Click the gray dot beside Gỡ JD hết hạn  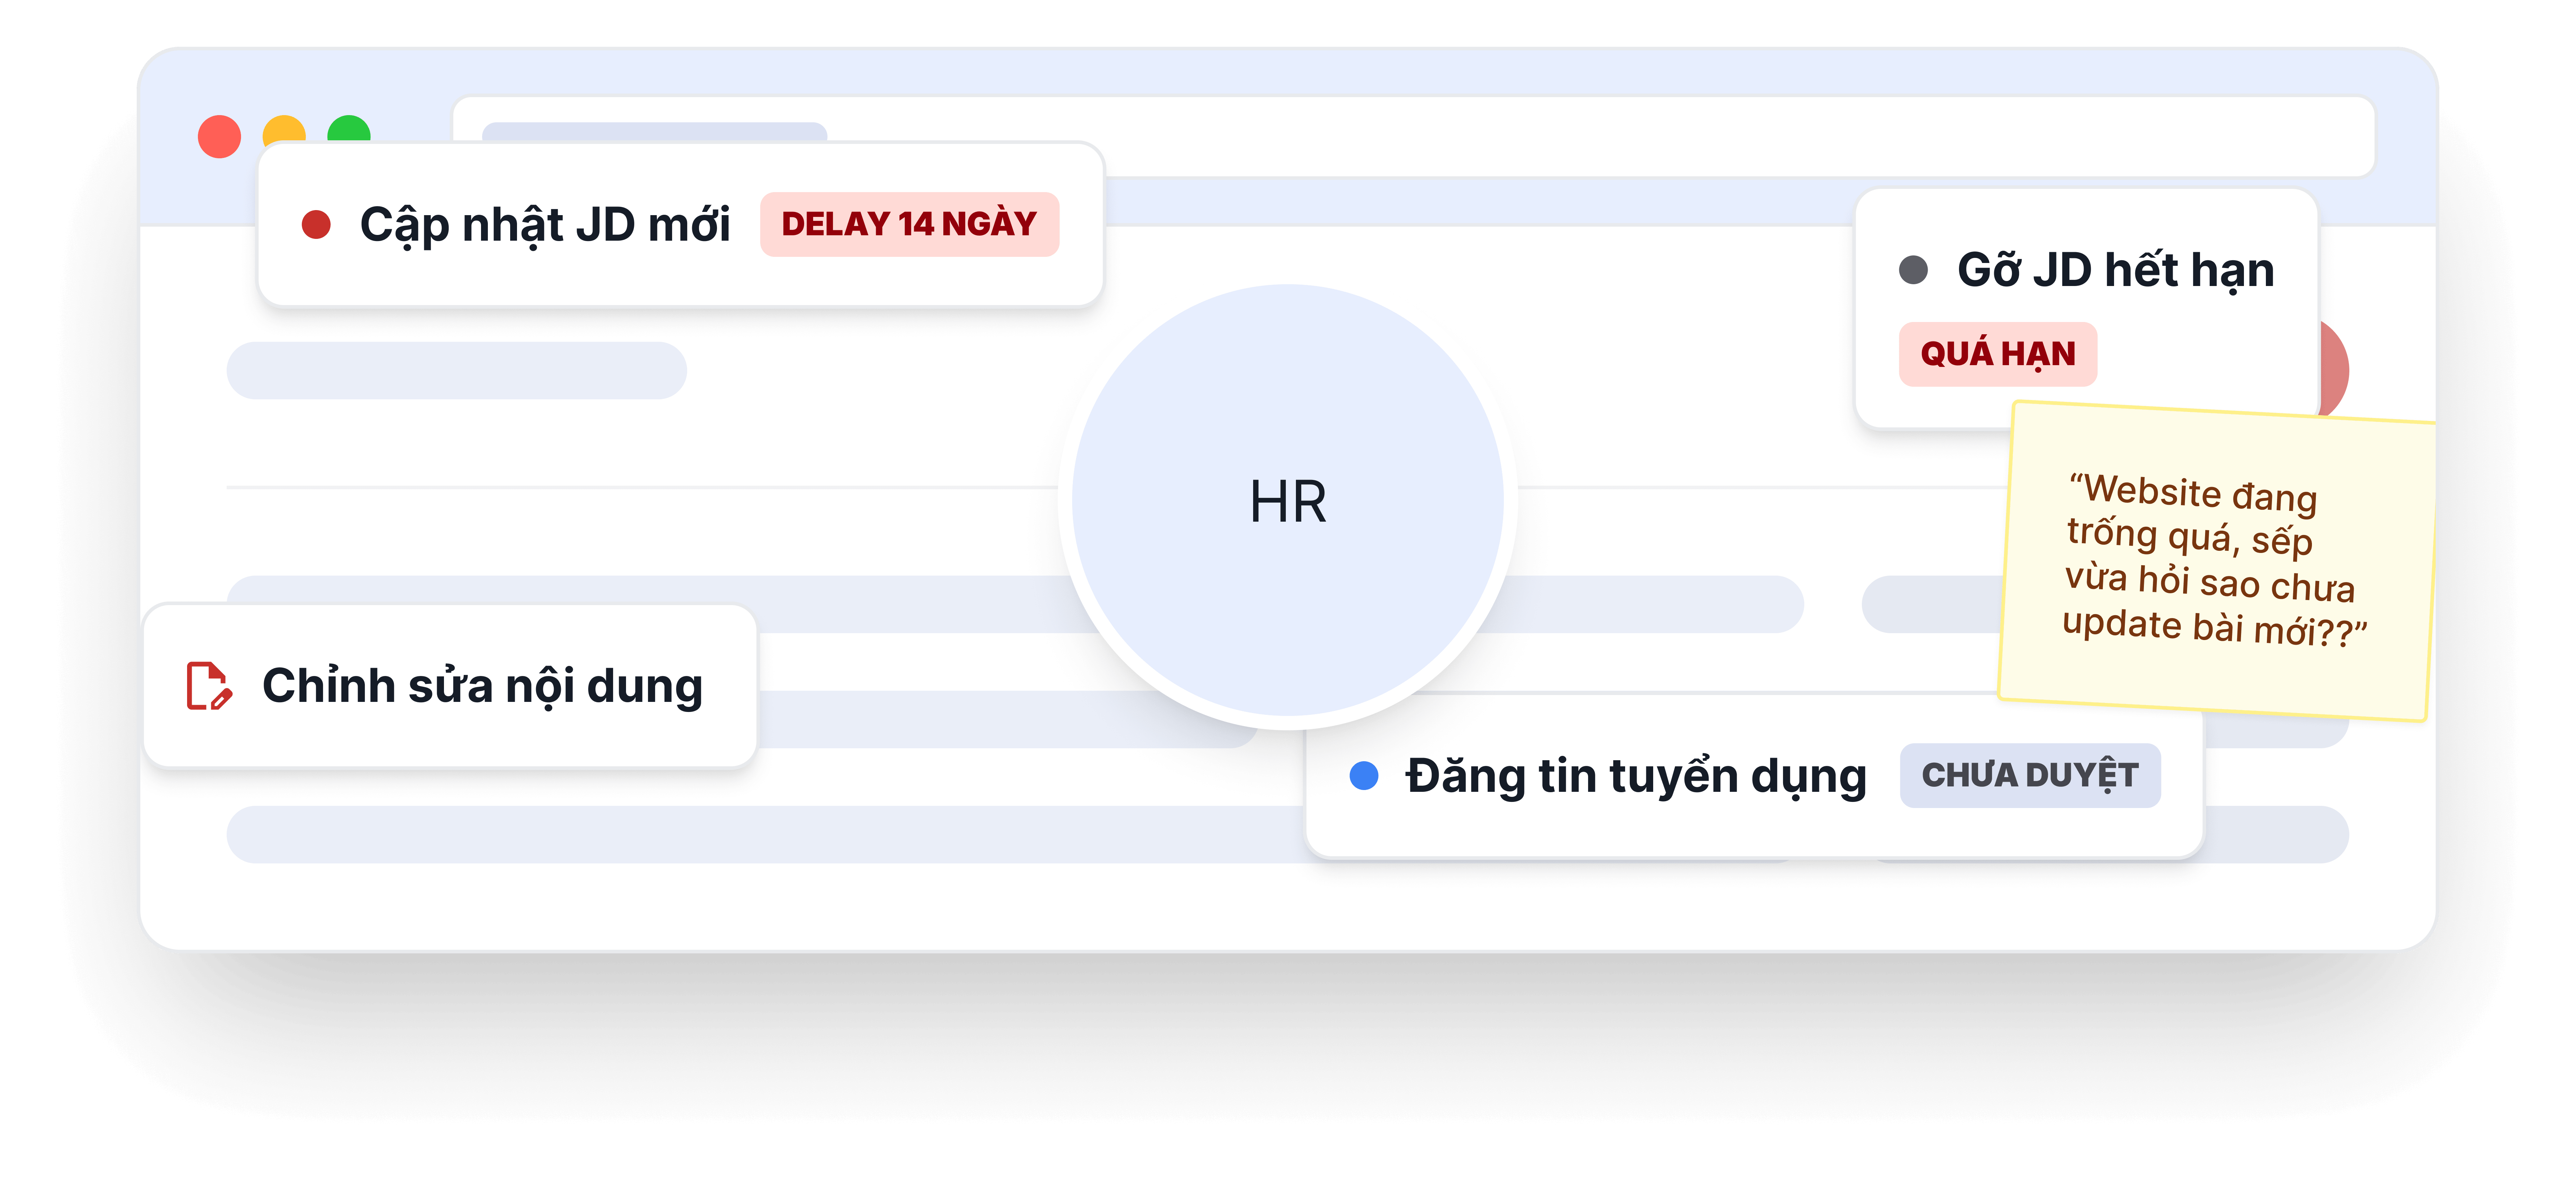click(x=1913, y=270)
